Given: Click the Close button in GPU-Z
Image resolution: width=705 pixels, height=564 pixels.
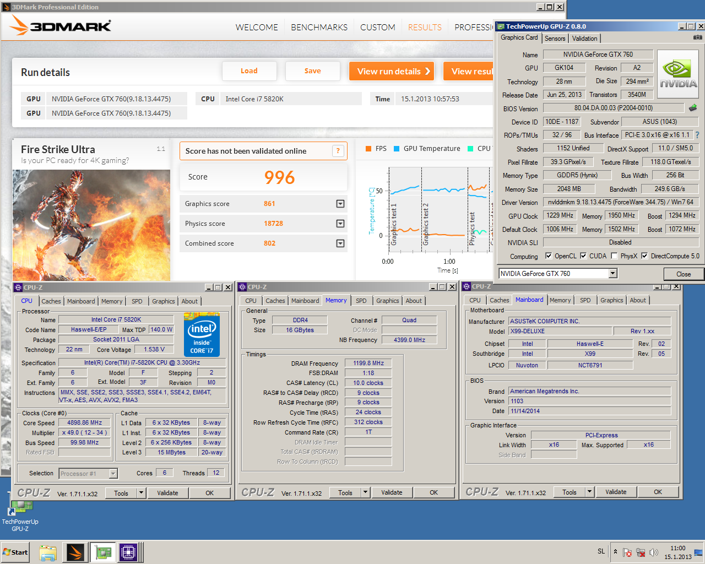Looking at the screenshot, I should pyautogui.click(x=684, y=274).
